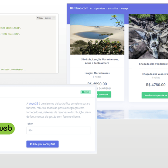
Task: Open Caption option on code block
Action: coord(48,18)
